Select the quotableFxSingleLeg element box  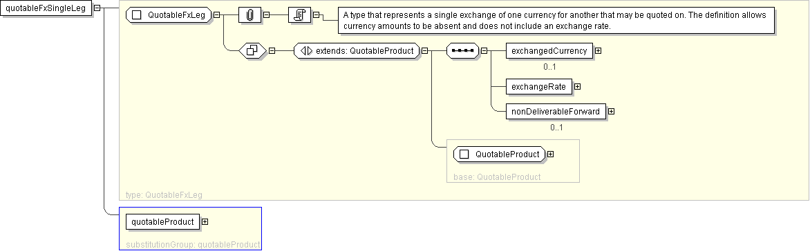(47, 9)
